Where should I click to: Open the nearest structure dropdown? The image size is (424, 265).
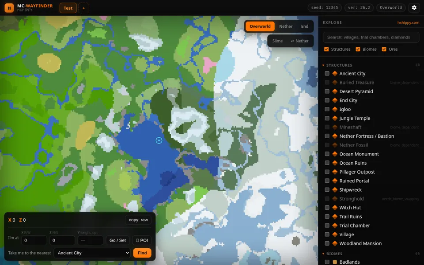pyautogui.click(x=92, y=253)
